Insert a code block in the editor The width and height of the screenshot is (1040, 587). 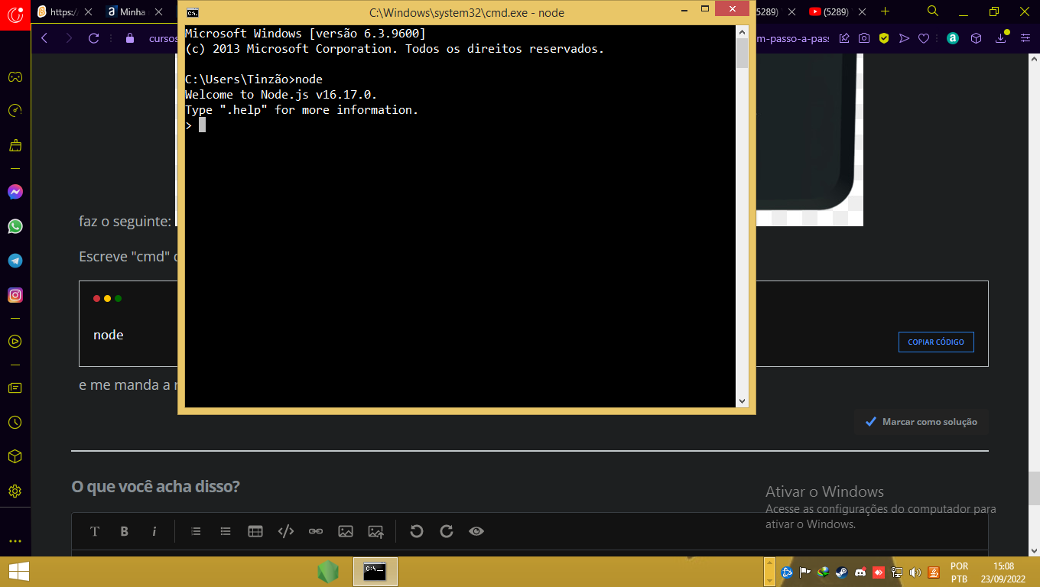286,531
